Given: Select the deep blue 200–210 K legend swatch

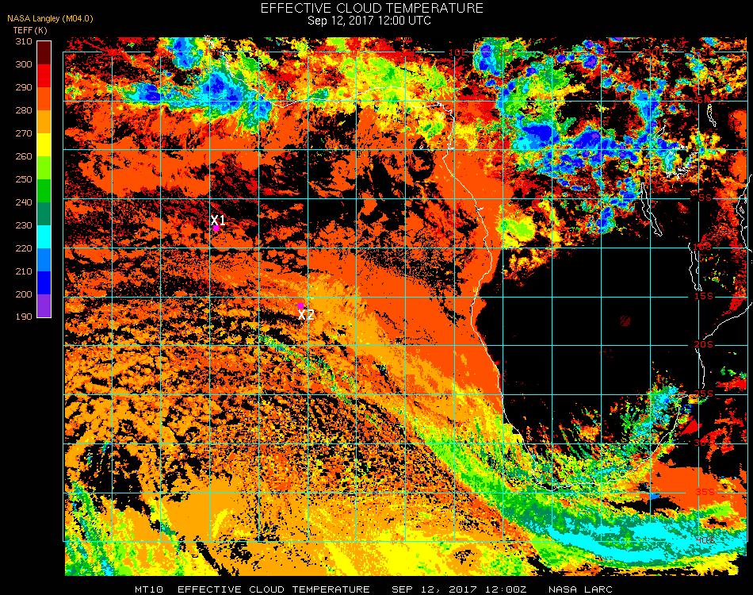Looking at the screenshot, I should pos(44,283).
